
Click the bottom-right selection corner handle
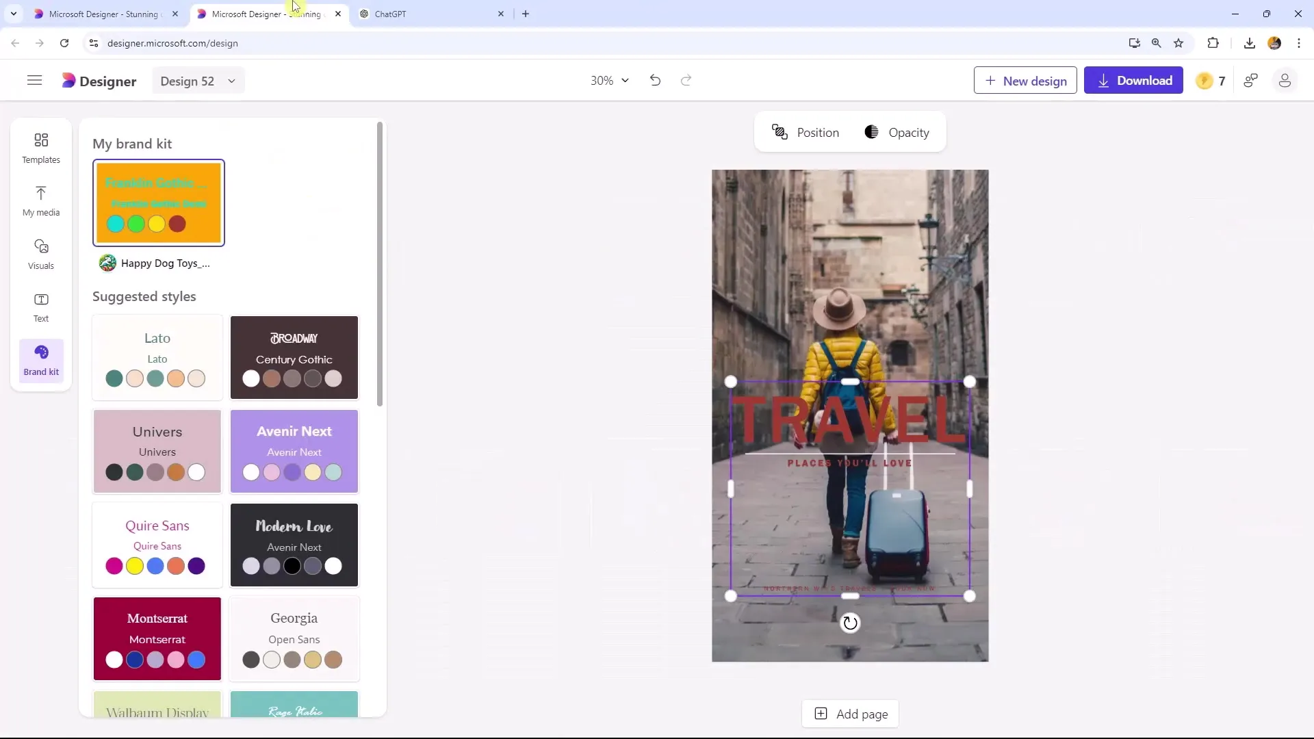tap(969, 596)
